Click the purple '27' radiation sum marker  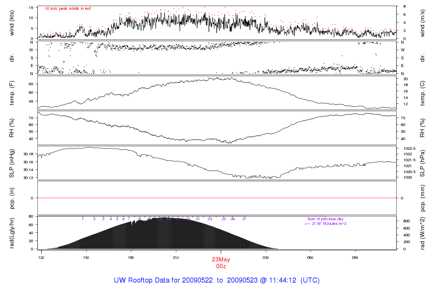(244, 219)
